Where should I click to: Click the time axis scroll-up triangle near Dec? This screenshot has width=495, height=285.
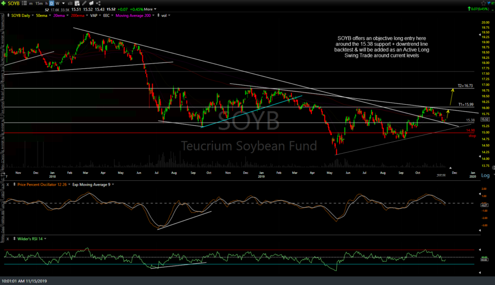pyautogui.click(x=451, y=167)
